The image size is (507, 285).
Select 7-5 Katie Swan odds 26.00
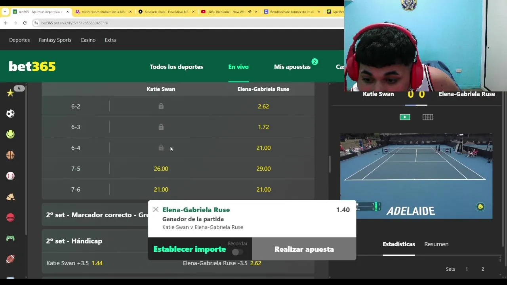click(x=161, y=169)
